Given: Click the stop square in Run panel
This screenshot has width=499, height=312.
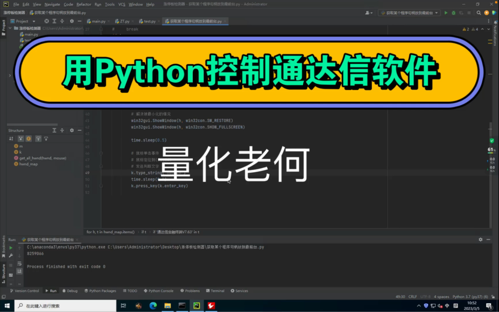Looking at the screenshot, I should [11, 265].
